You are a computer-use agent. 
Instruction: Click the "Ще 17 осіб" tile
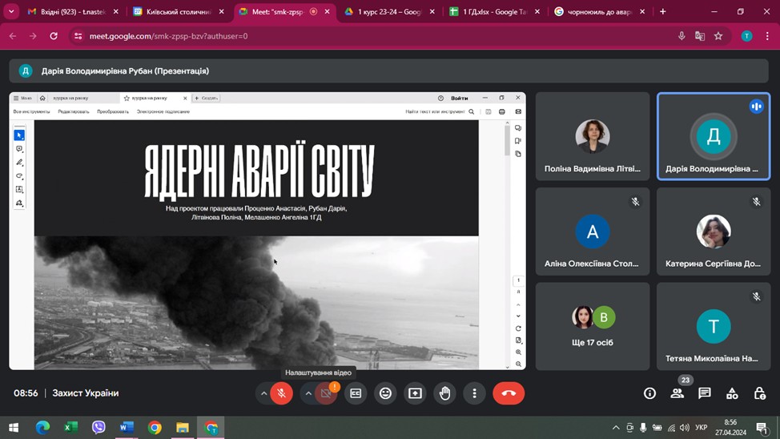click(593, 325)
